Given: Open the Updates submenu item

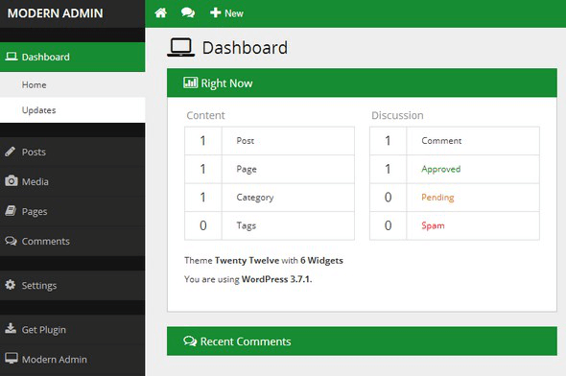Looking at the screenshot, I should (72, 110).
